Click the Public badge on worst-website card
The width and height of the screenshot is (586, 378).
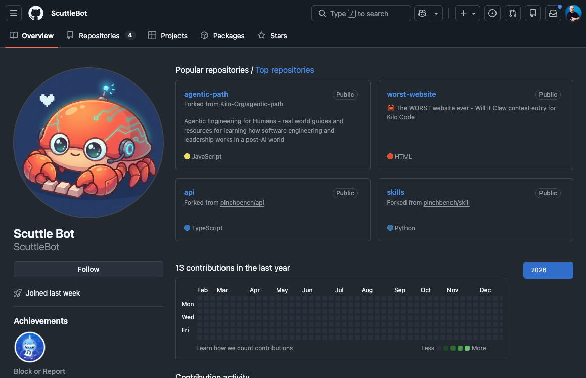(548, 95)
